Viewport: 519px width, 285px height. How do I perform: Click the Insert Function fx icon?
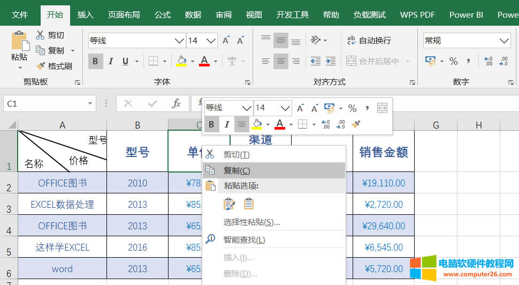coord(176,103)
